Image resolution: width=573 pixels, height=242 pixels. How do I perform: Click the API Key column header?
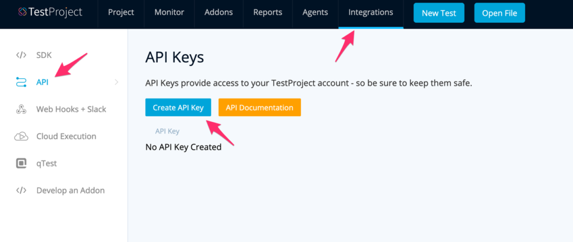[167, 131]
